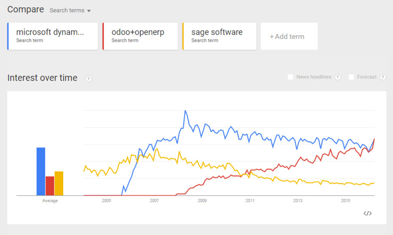393x235 pixels.
Task: Click the blue line's highest peak
Action: (x=185, y=111)
